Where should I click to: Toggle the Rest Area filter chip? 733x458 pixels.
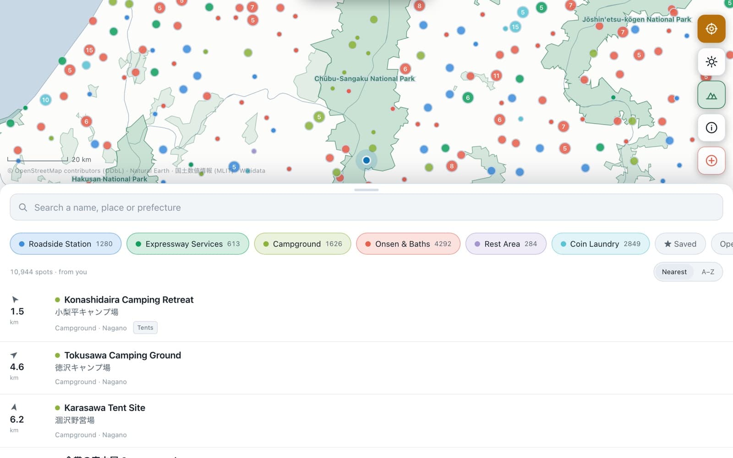tap(506, 244)
